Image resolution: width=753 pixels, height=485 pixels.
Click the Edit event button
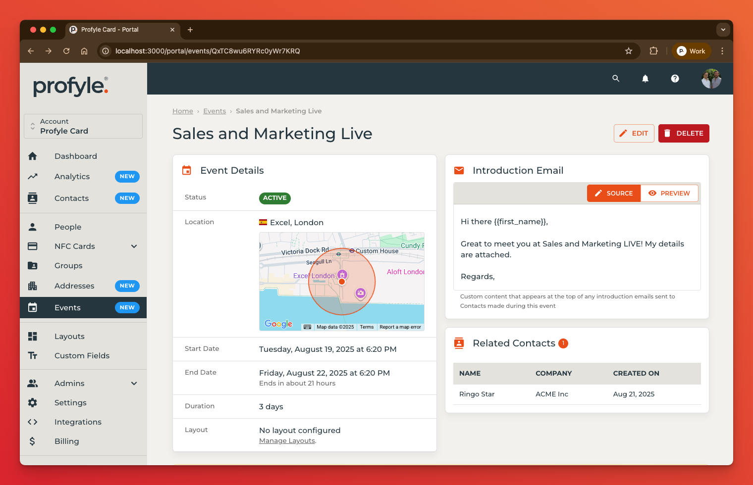click(x=634, y=133)
